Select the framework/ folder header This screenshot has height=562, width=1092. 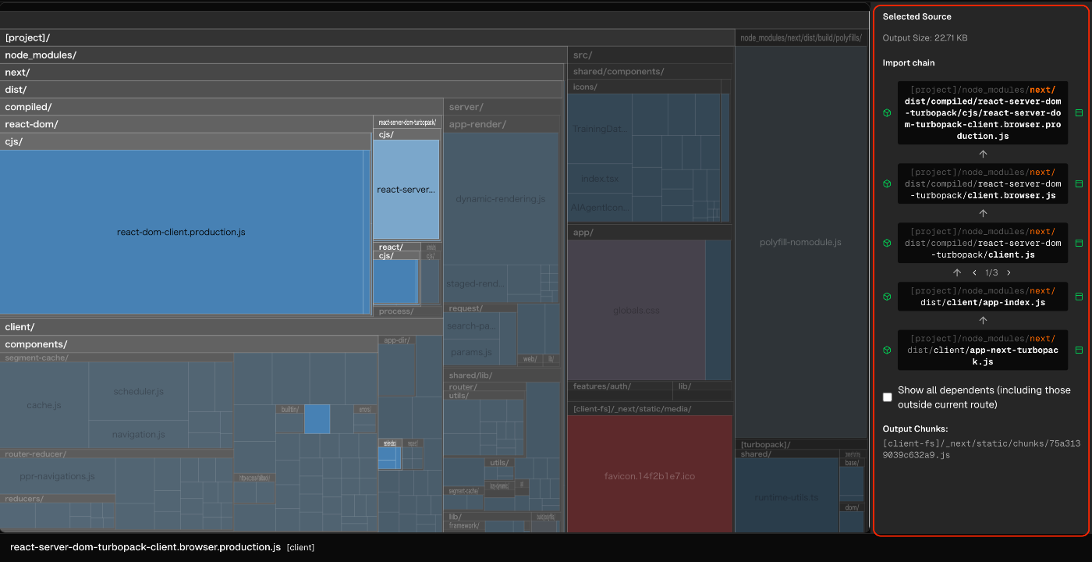(x=464, y=526)
